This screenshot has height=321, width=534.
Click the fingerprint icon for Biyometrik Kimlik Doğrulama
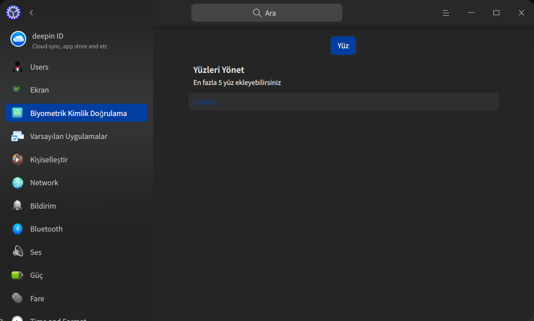17,113
